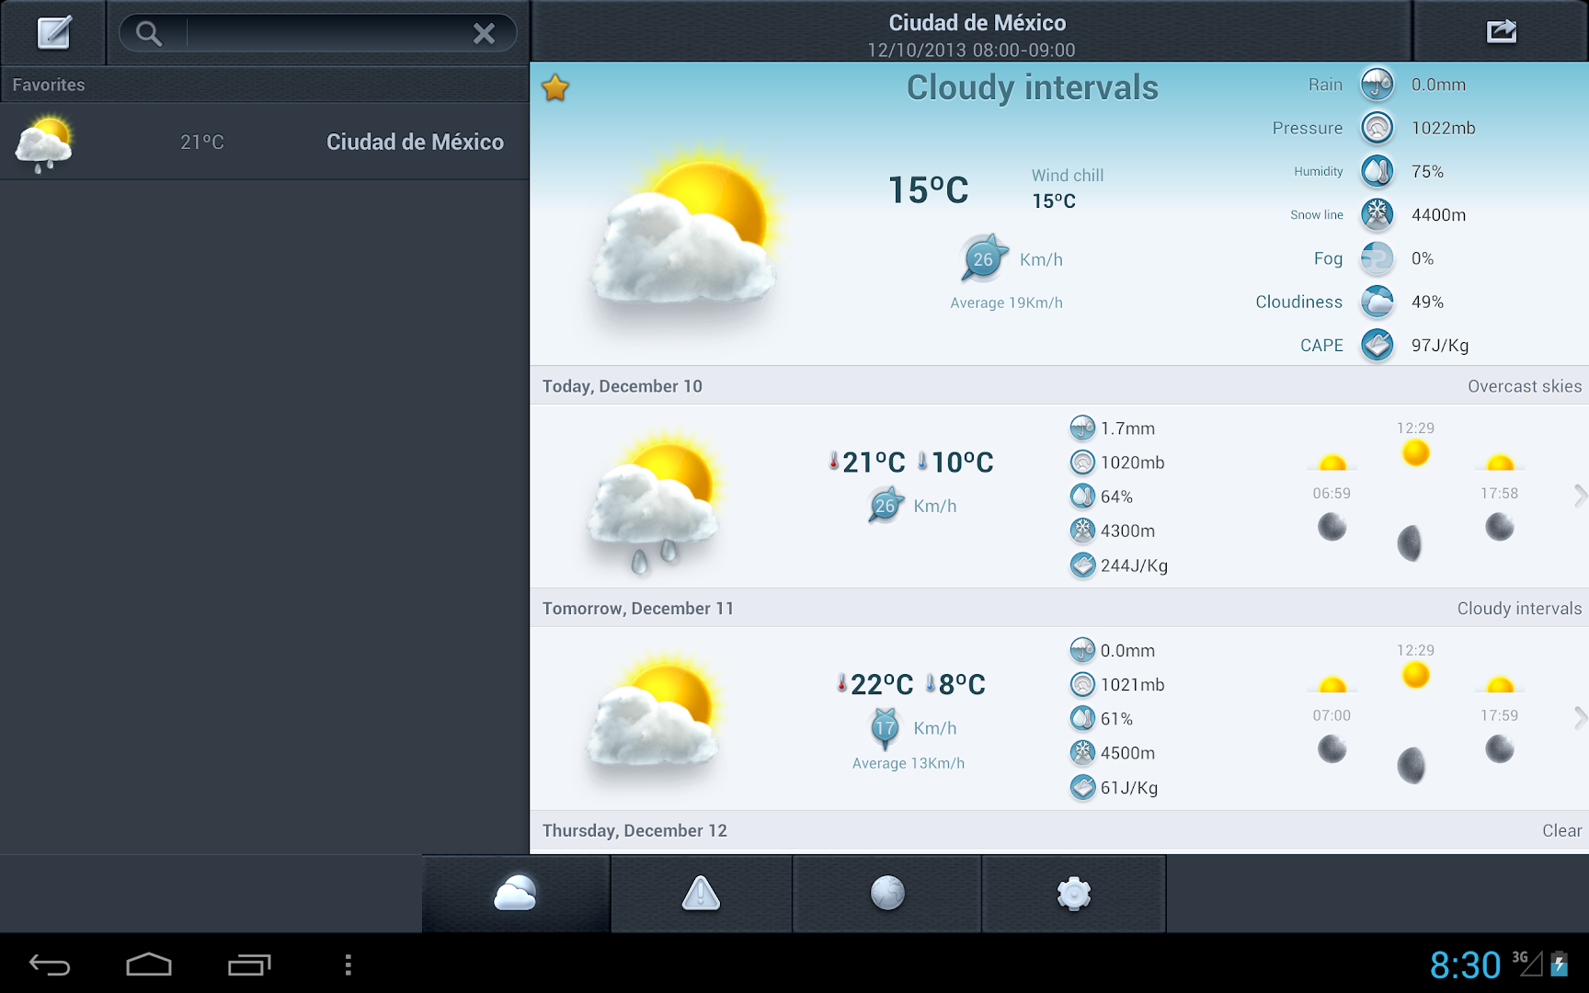This screenshot has width=1589, height=993.
Task: Tap the Cloudy intervals heading
Action: point(1032,87)
